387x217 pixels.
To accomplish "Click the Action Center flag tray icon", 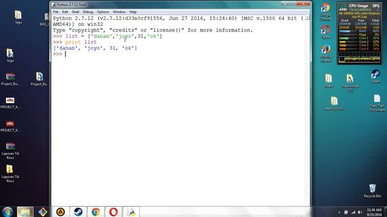I will (346, 212).
